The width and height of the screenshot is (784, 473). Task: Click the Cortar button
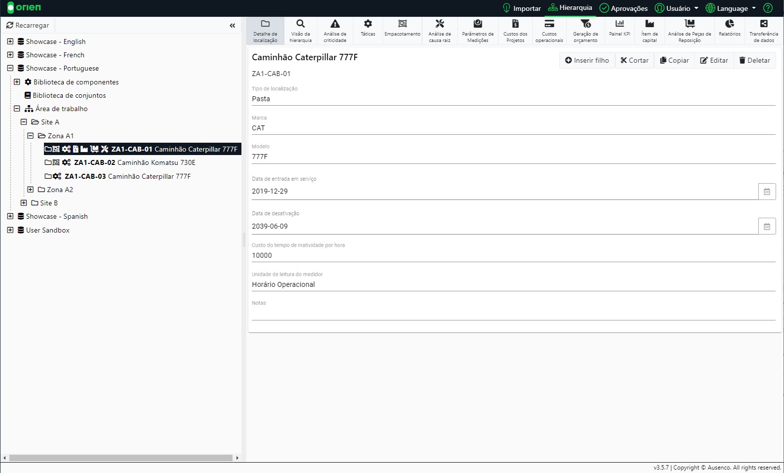[x=634, y=60]
